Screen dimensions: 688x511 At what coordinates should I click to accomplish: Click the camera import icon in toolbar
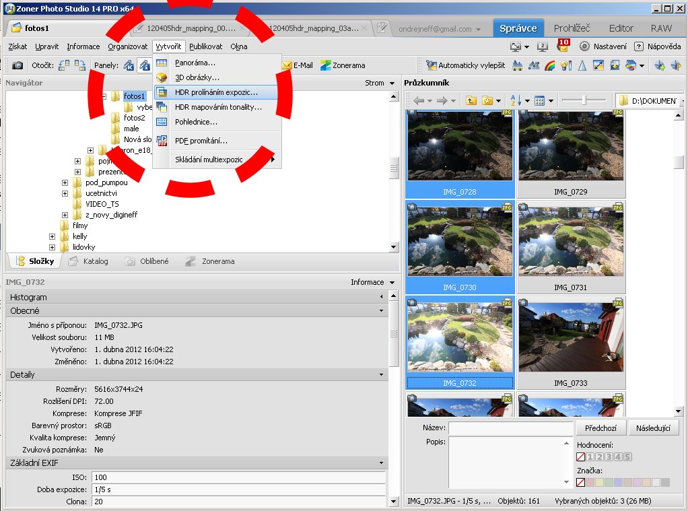18,65
